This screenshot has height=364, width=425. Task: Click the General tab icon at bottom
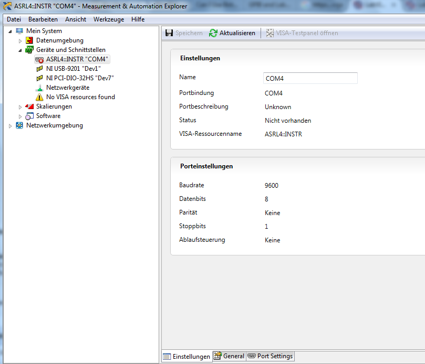pyautogui.click(x=217, y=356)
